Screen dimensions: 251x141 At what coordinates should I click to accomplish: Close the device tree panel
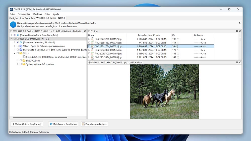coord(85,31)
